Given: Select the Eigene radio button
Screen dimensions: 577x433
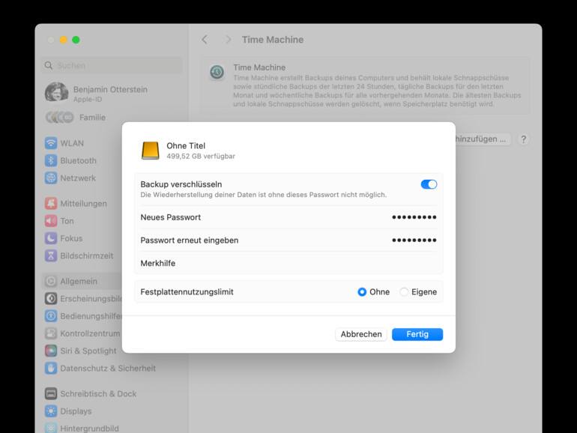Looking at the screenshot, I should (404, 291).
